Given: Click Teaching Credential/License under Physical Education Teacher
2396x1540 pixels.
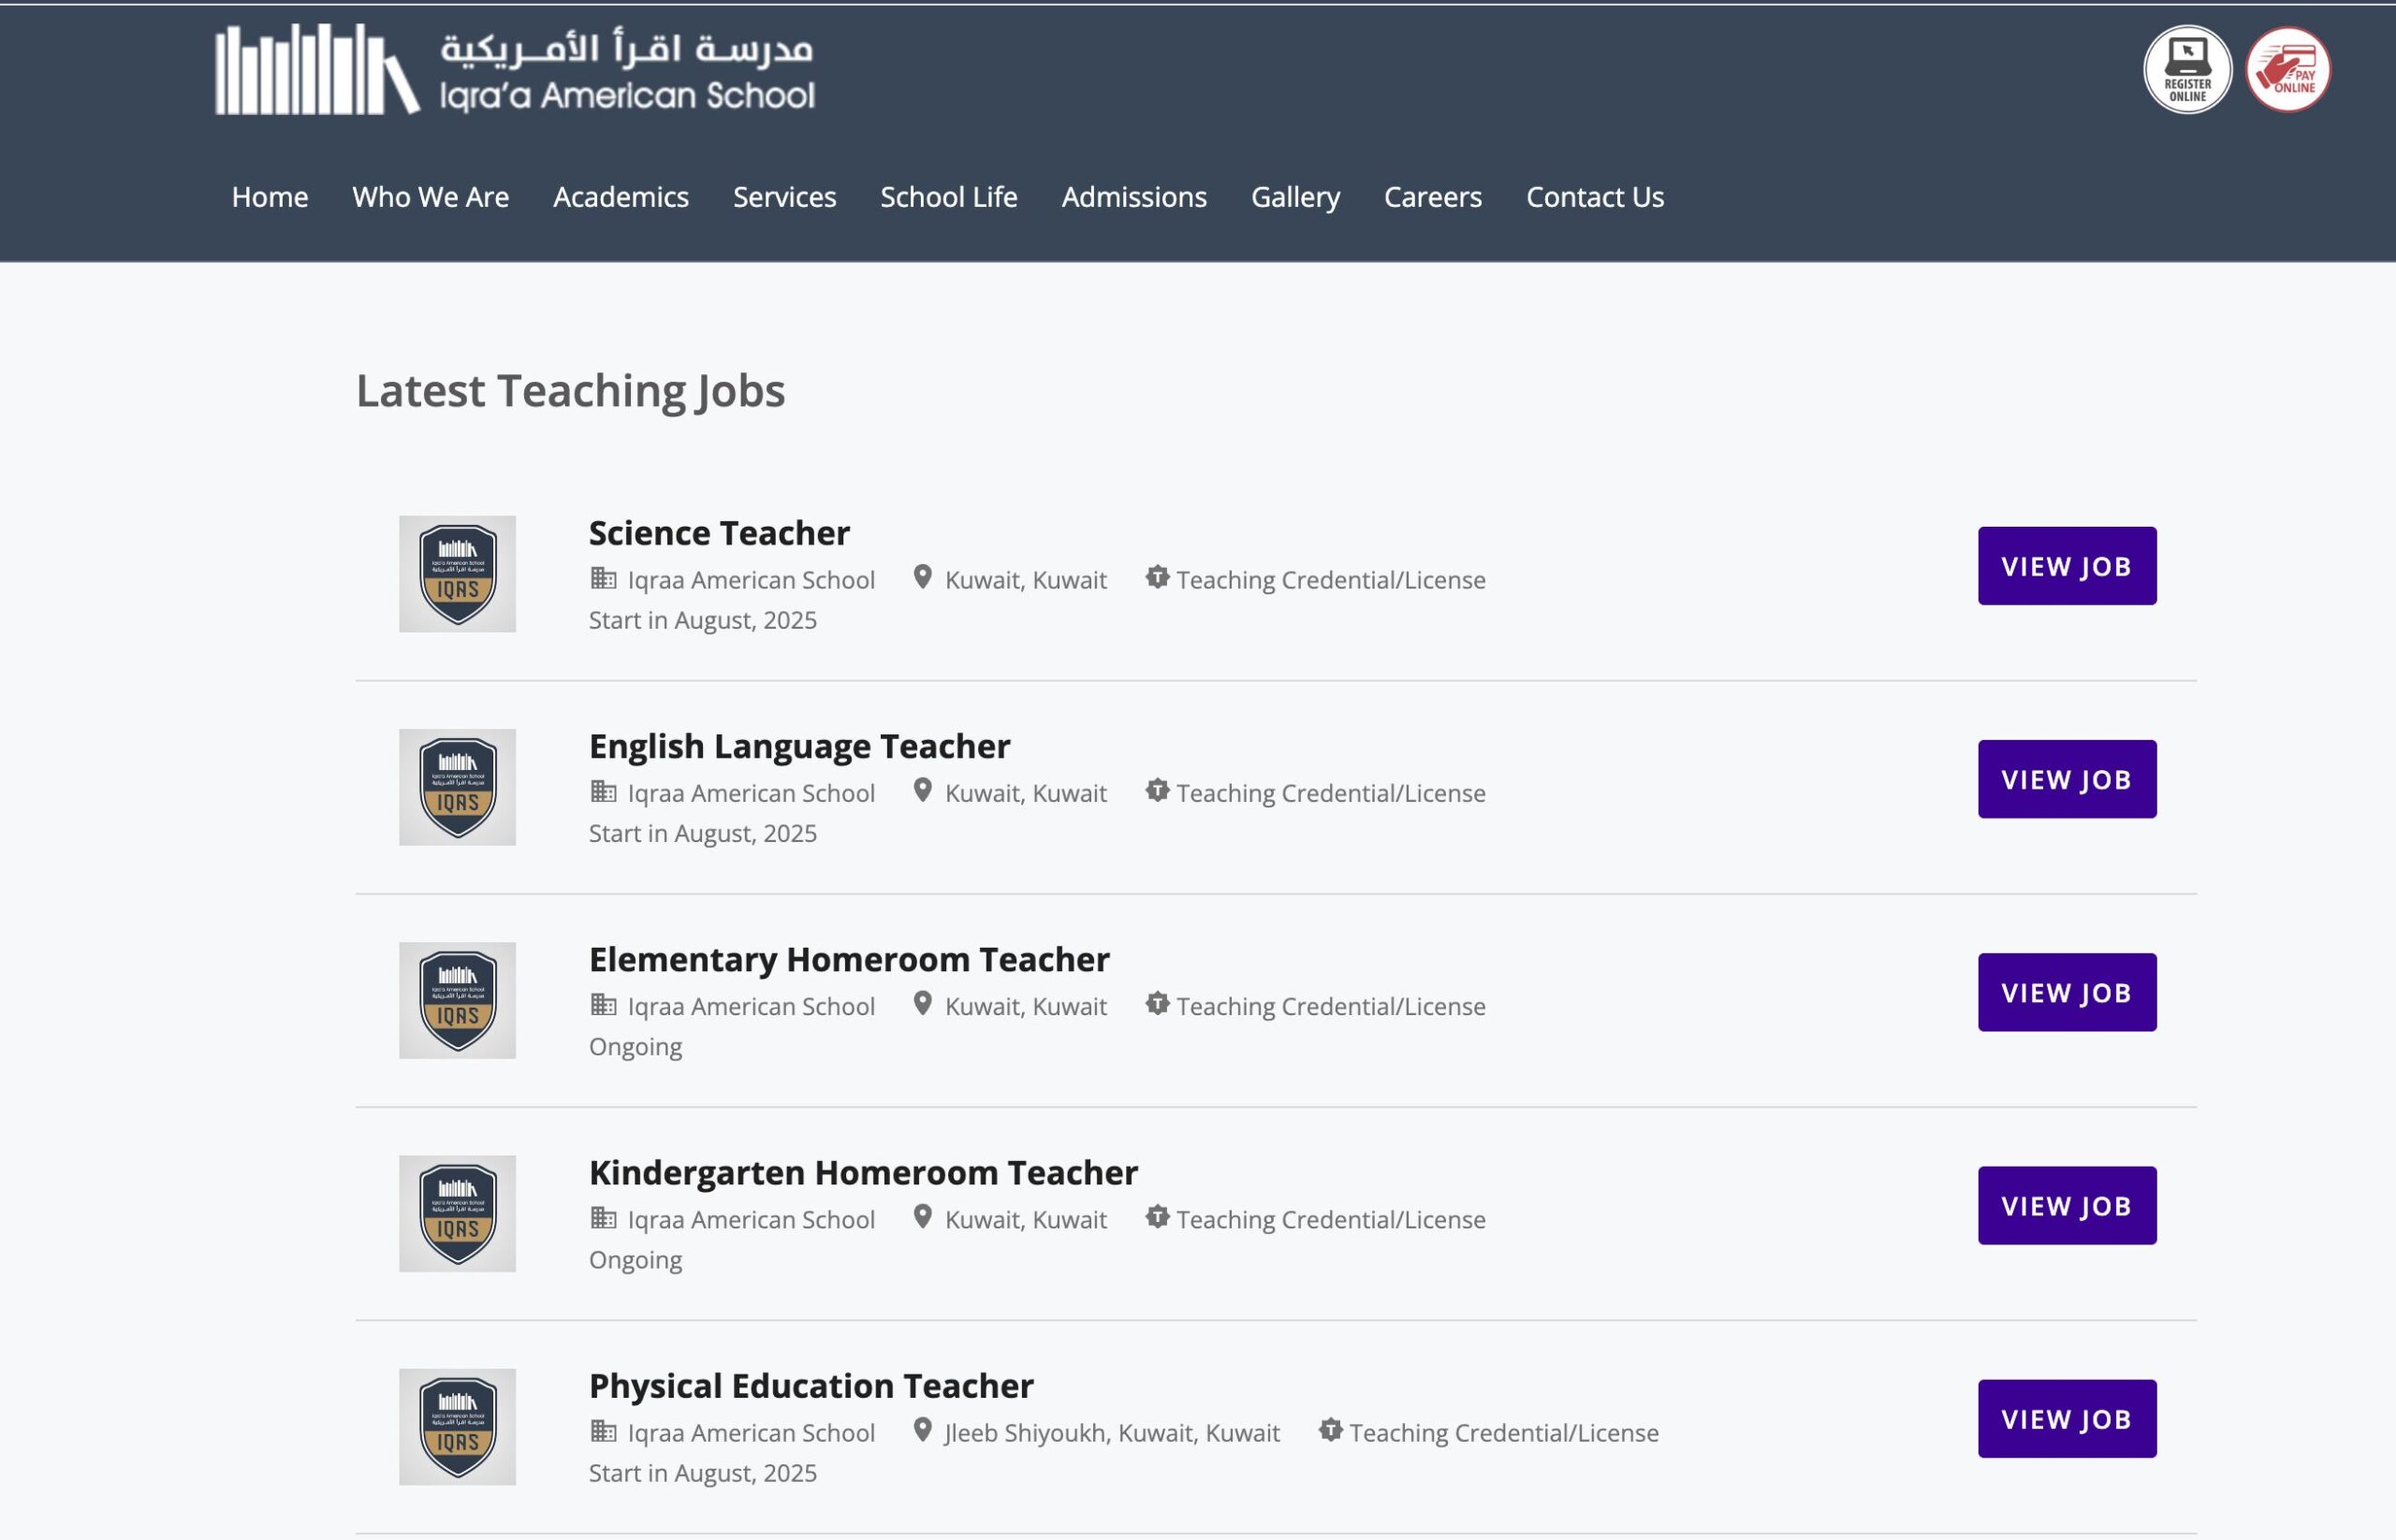Looking at the screenshot, I should tap(1504, 1433).
